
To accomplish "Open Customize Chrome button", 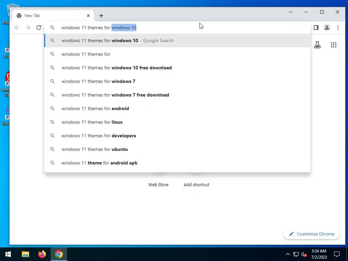I will (312, 234).
